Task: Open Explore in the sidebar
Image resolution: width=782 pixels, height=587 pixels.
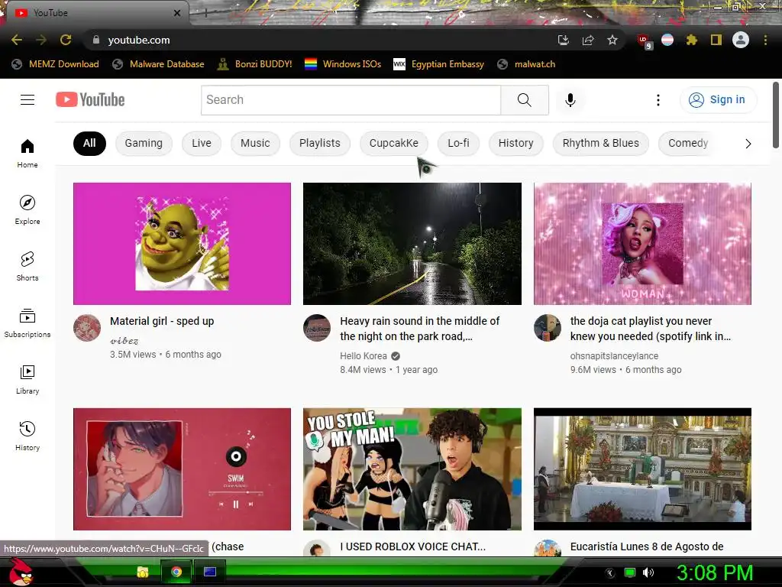Action: (27, 209)
